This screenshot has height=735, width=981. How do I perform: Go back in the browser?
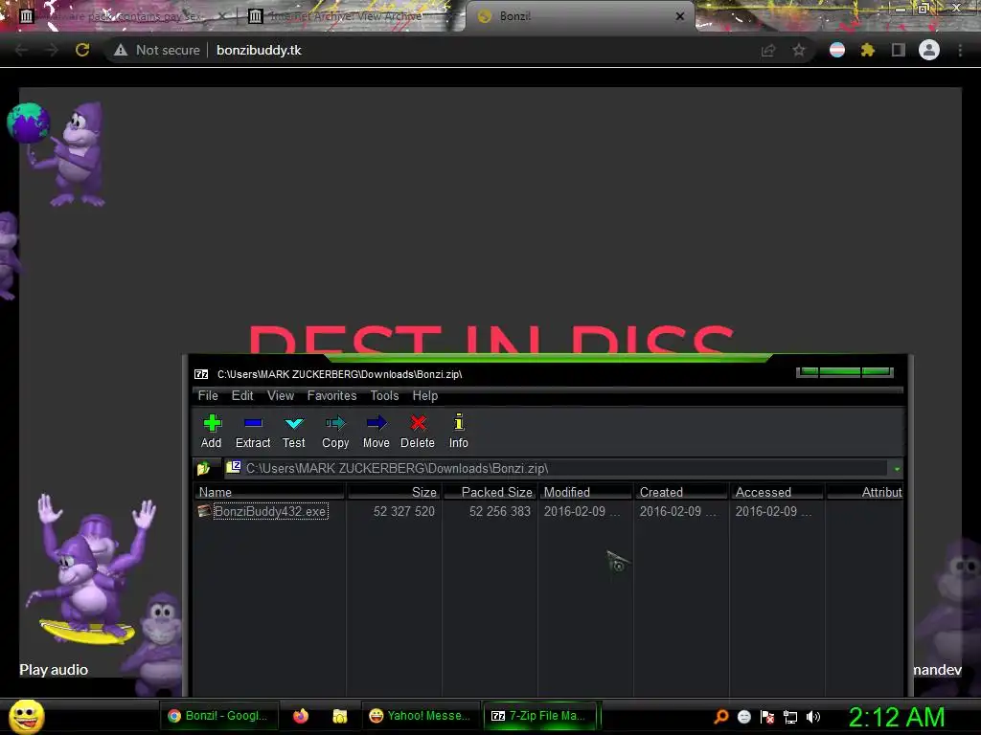[21, 50]
